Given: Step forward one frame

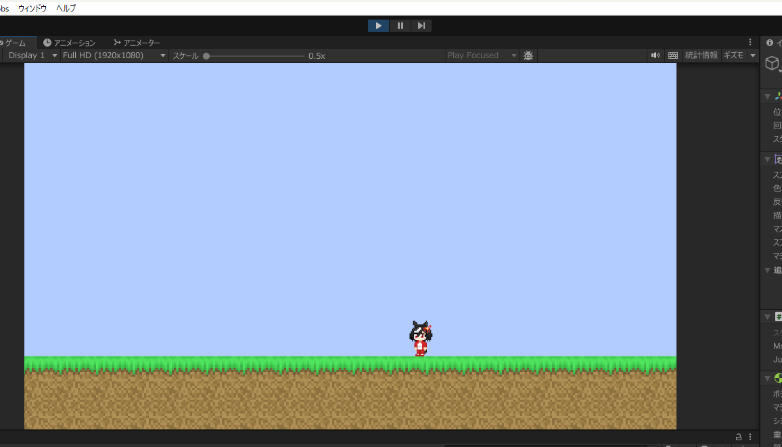Looking at the screenshot, I should point(421,26).
